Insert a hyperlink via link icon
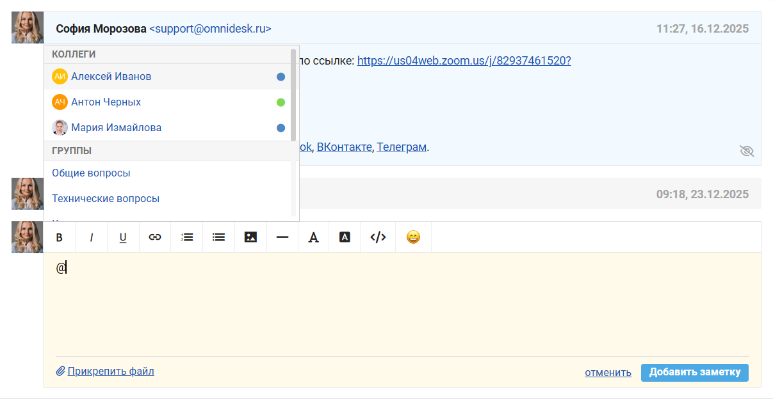773x399 pixels. coord(155,237)
